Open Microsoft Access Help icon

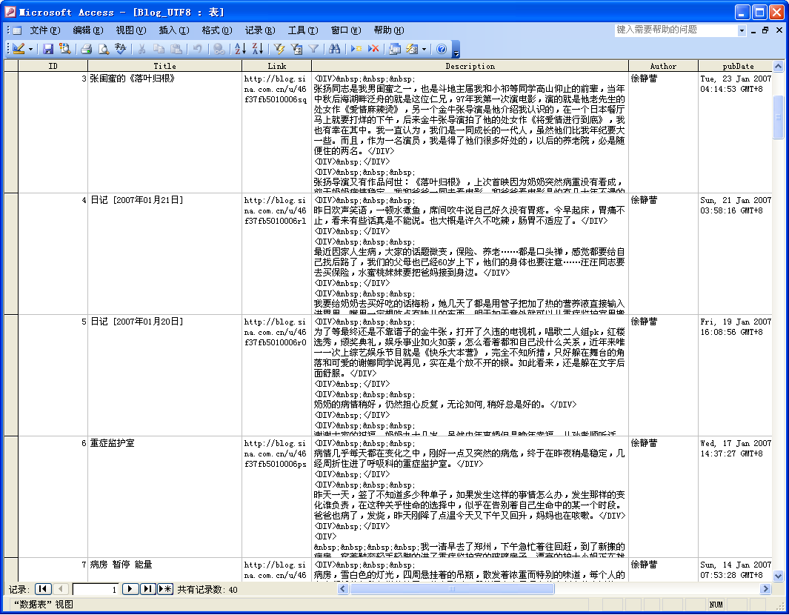click(442, 49)
